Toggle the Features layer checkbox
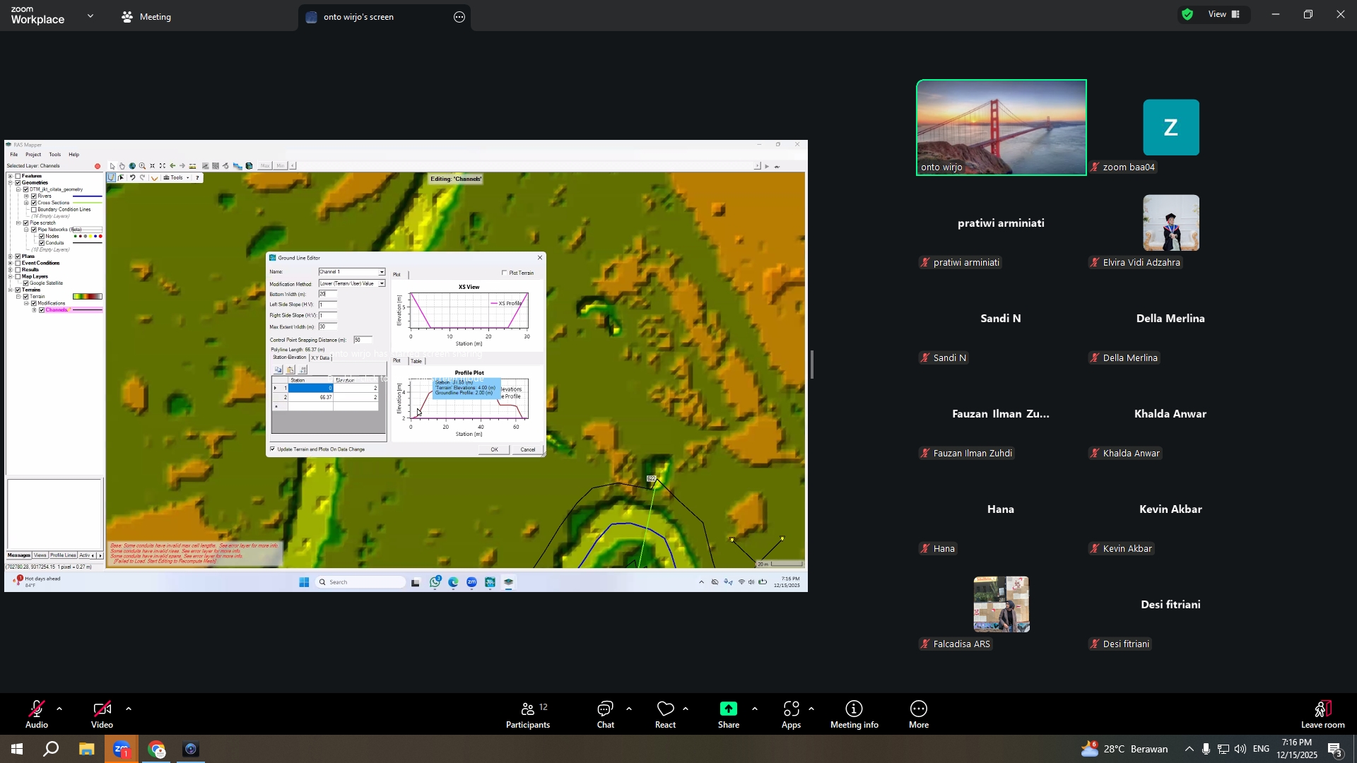 pyautogui.click(x=18, y=176)
